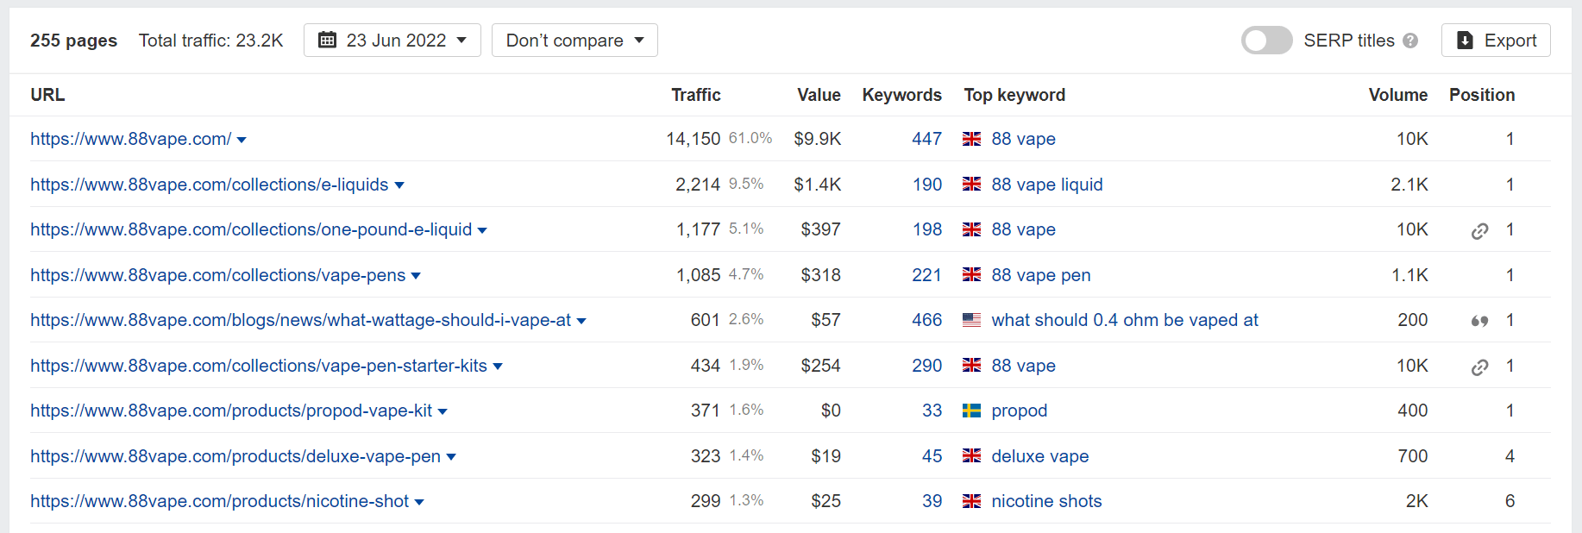Sort by the Volume column header
The height and width of the screenshot is (533, 1582).
(1398, 95)
